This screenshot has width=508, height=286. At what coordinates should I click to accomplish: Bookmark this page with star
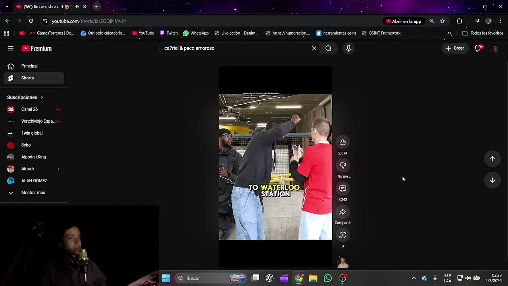point(443,21)
